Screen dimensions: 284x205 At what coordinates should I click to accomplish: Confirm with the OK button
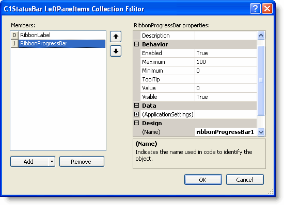point(203,180)
